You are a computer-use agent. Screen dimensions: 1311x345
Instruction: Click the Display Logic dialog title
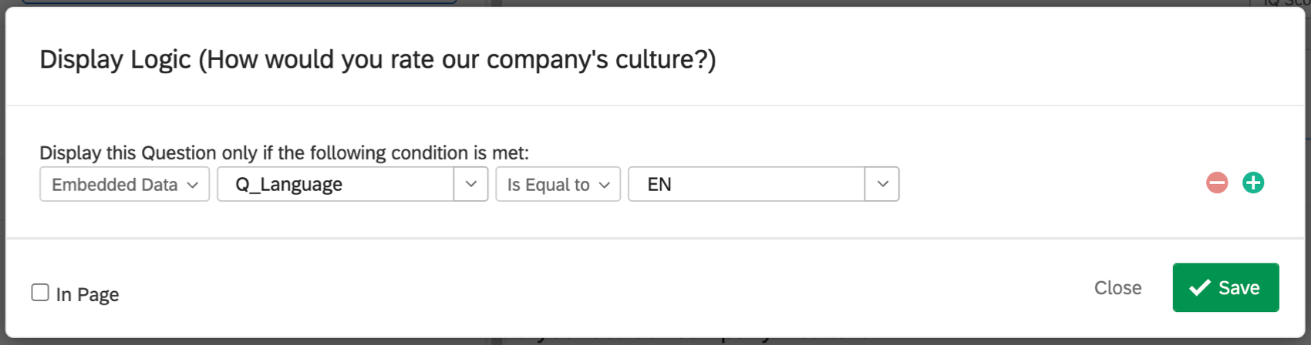pyautogui.click(x=377, y=59)
